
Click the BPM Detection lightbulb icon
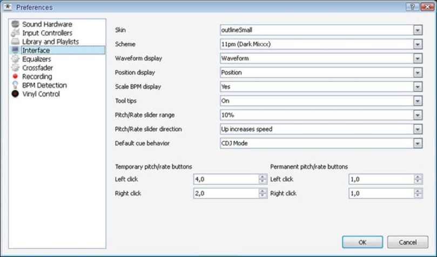(15, 85)
